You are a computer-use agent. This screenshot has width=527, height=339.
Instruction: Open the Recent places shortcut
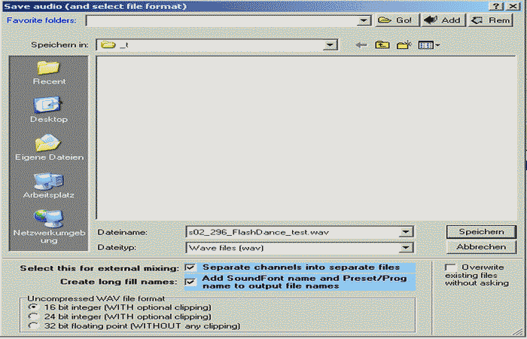pos(49,71)
